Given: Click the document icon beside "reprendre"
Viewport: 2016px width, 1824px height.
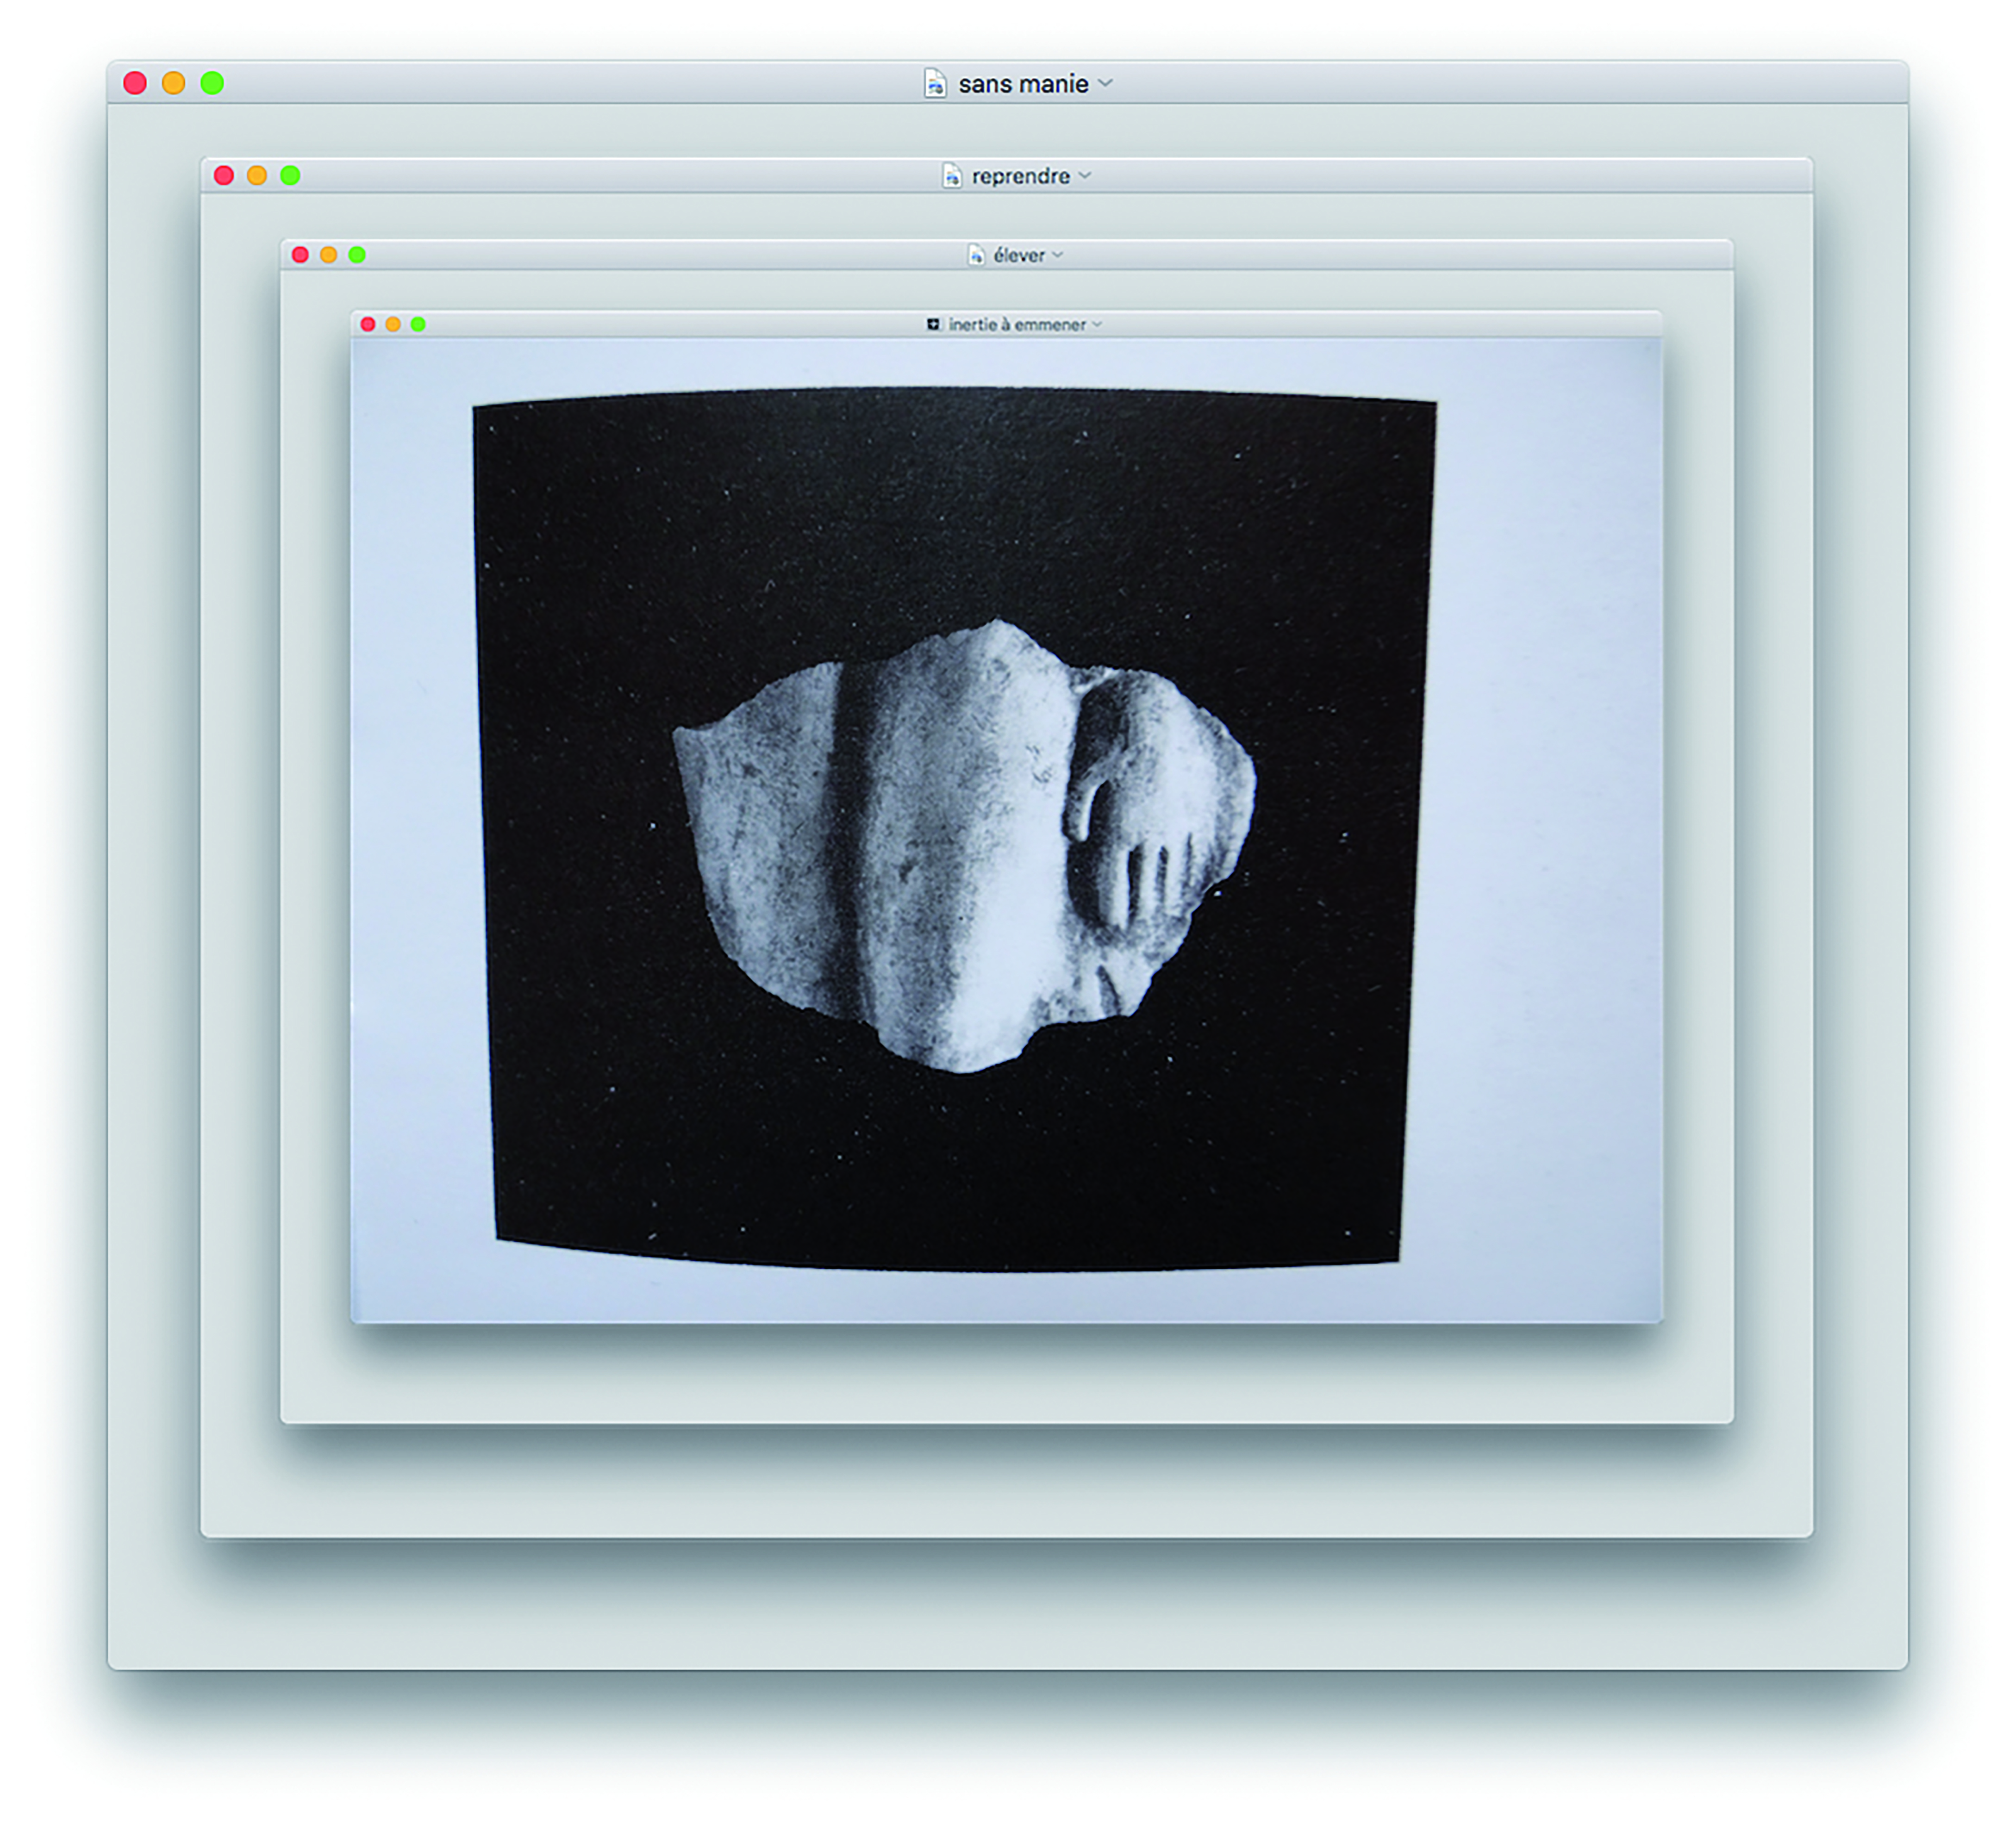Looking at the screenshot, I should pos(952,176).
